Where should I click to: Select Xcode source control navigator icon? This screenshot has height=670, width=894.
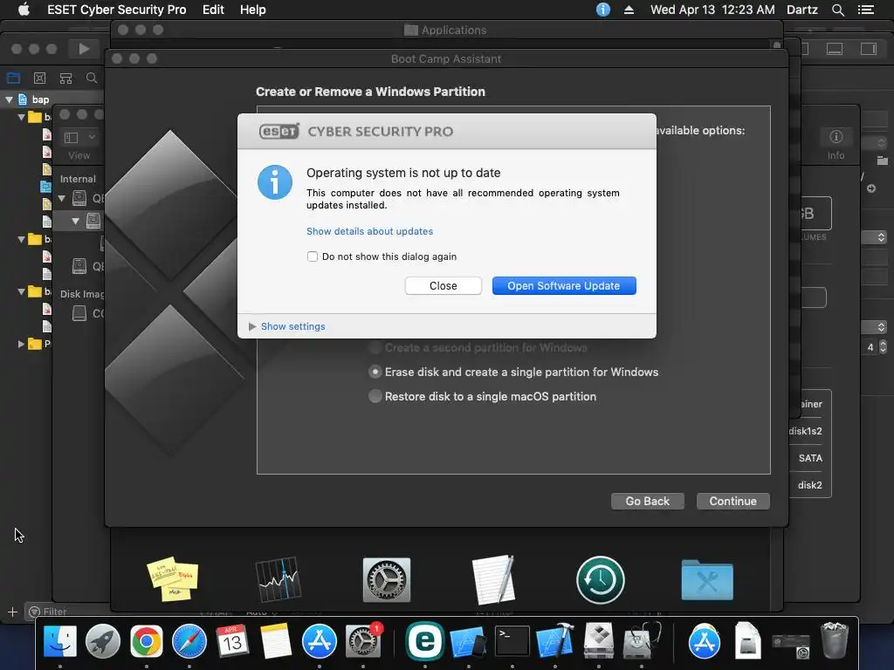click(x=39, y=78)
